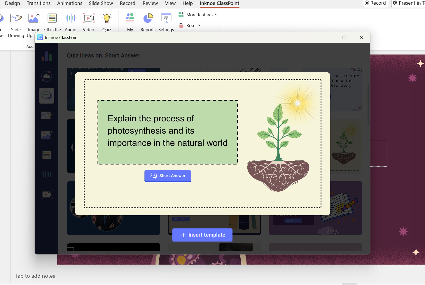Click the Insert template button
The width and height of the screenshot is (425, 285).
coord(202,235)
